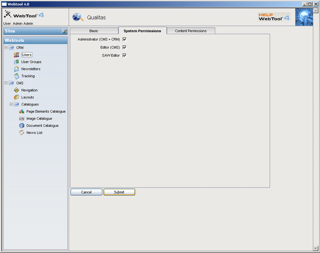
Task: Click the Cancel button
Action: (86, 192)
